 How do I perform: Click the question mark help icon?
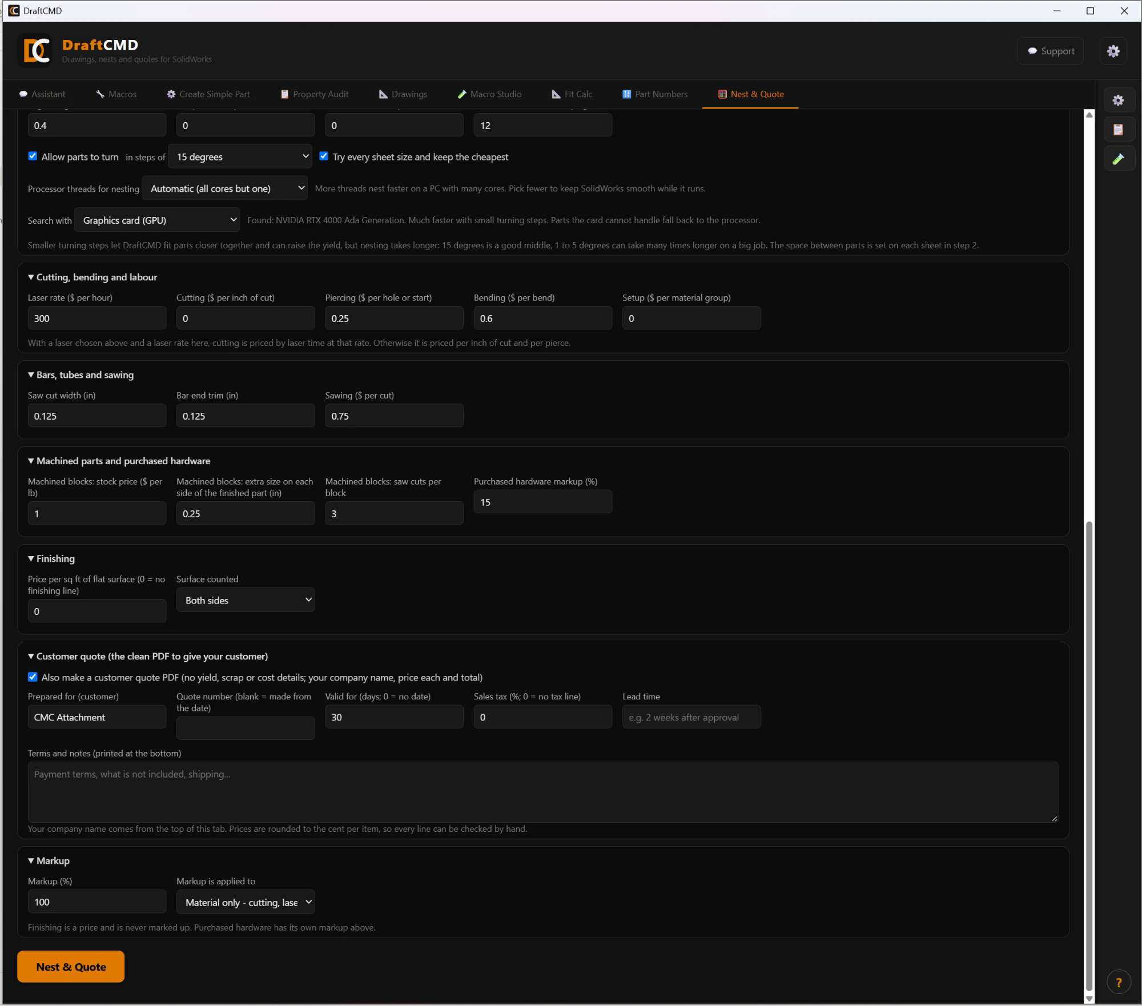pos(1119,983)
